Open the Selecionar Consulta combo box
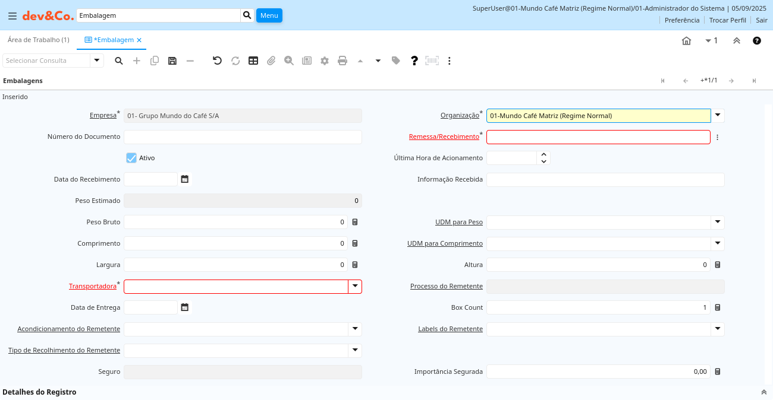 (x=97, y=61)
